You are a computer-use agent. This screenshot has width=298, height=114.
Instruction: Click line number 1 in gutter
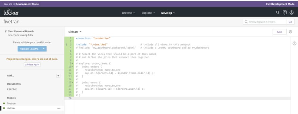[71, 38]
